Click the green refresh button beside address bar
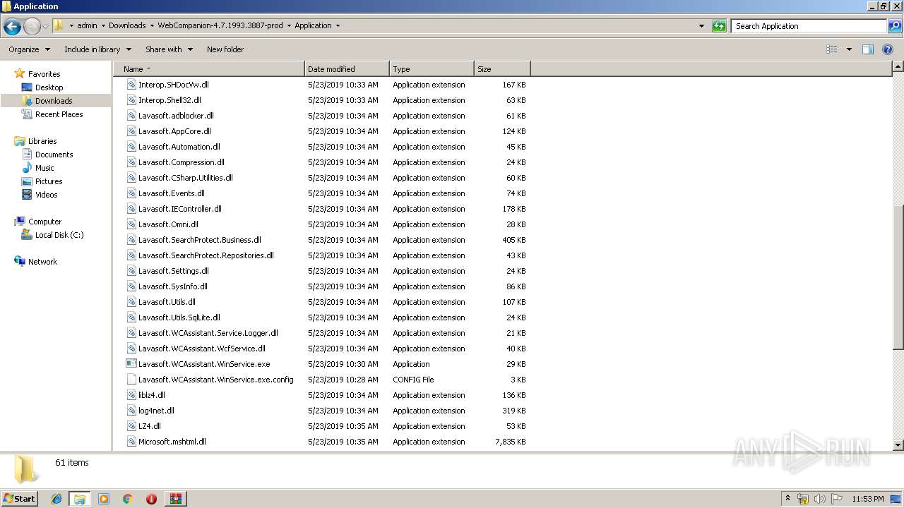Viewport: 904px width, 508px height. click(719, 26)
